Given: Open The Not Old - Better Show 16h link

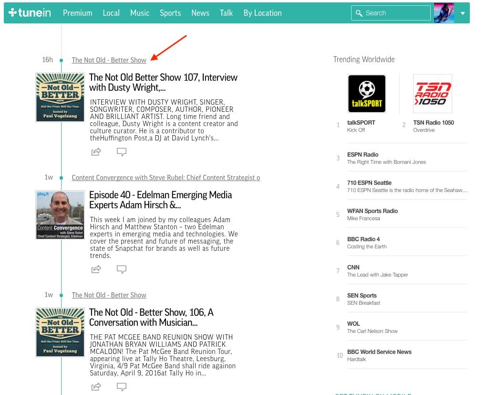Looking at the screenshot, I should point(109,60).
